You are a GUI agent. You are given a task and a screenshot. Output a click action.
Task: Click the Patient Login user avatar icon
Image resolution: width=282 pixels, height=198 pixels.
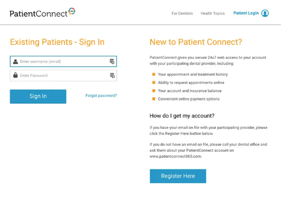(265, 13)
